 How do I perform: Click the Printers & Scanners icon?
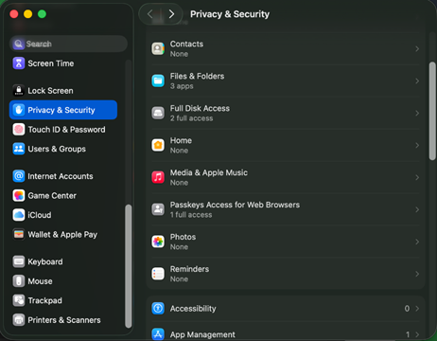(x=19, y=320)
